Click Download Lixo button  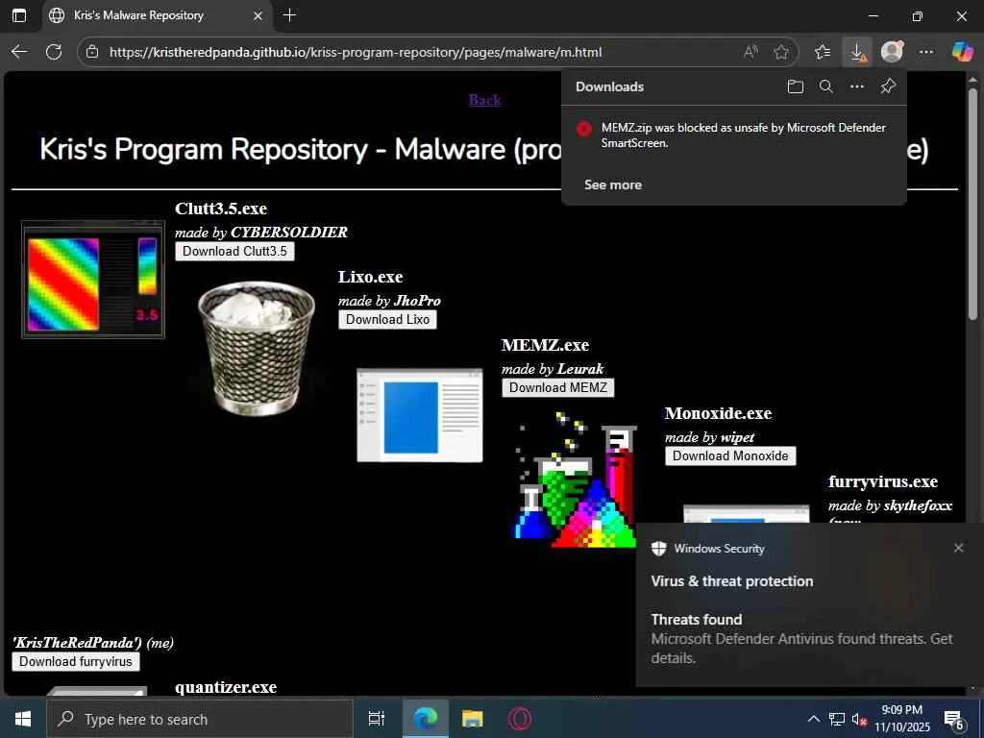[387, 319]
